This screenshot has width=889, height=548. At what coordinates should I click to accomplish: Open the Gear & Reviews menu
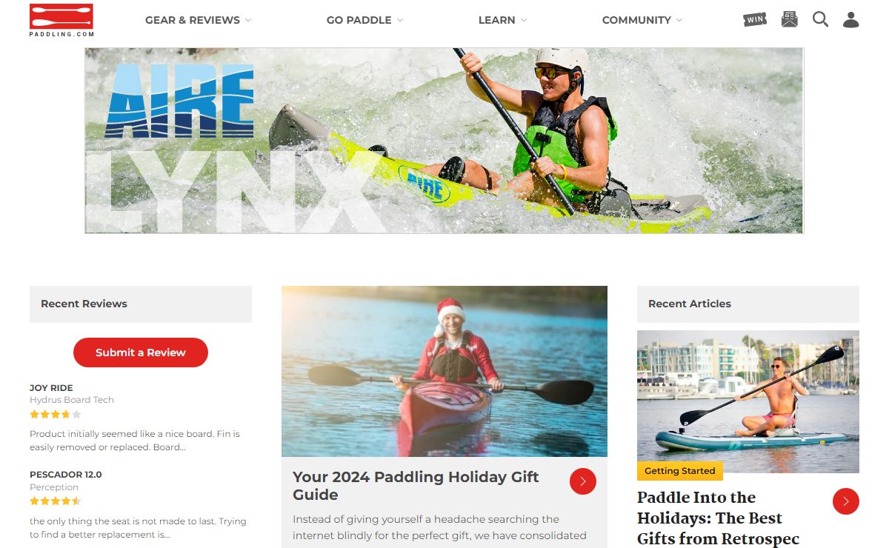pos(193,20)
